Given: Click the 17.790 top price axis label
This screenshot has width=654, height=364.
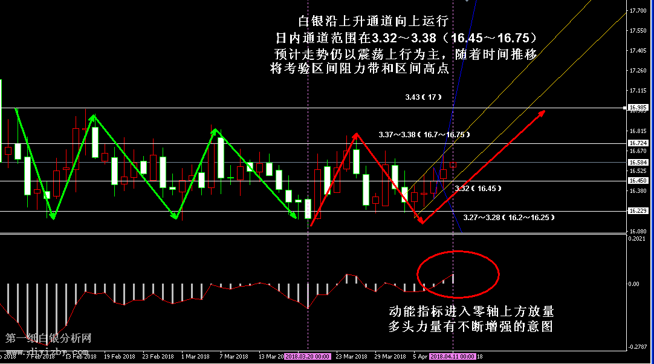Looking at the screenshot, I should (x=638, y=11).
